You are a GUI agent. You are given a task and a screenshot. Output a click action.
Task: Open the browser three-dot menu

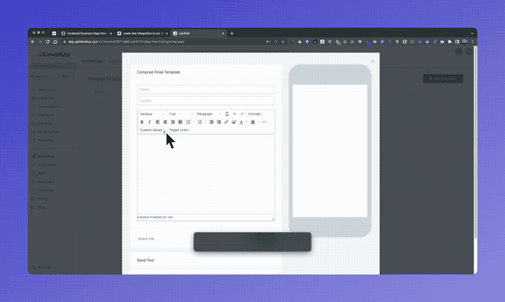click(473, 42)
